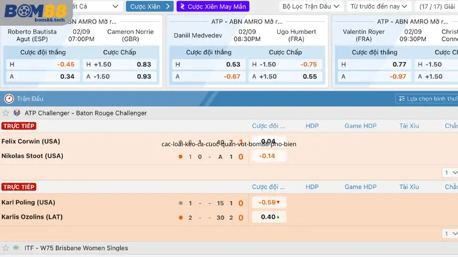This screenshot has height=257, width=458.
Task: Pick Humbert handicap +1.50 at 0.55
Action: (285, 77)
